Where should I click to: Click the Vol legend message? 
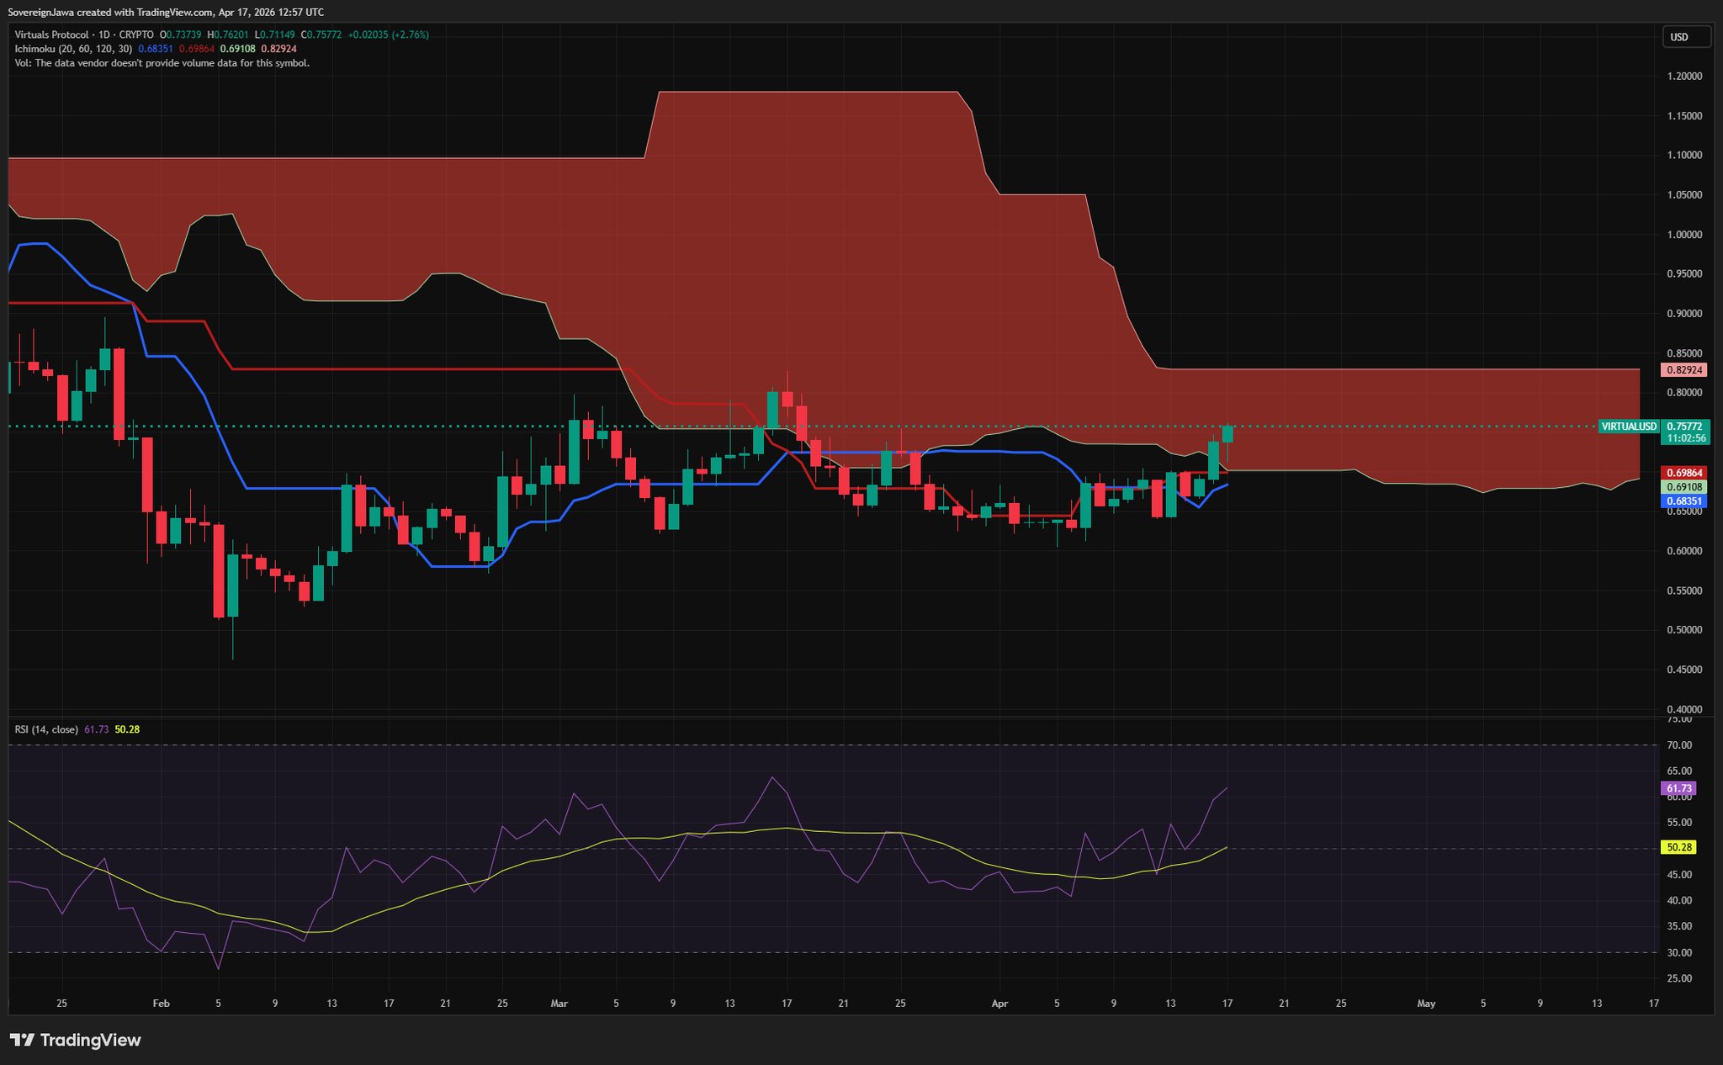pos(162,63)
